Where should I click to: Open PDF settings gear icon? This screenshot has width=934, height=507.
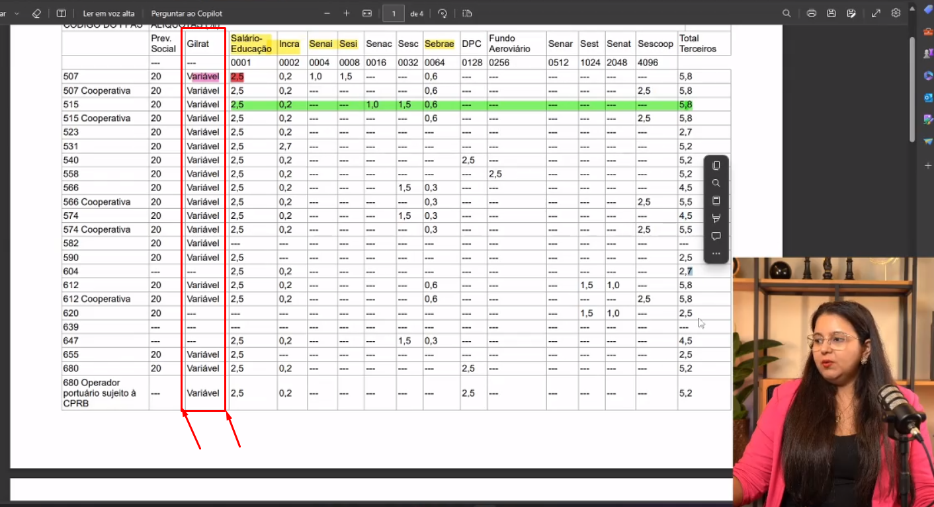pos(896,13)
